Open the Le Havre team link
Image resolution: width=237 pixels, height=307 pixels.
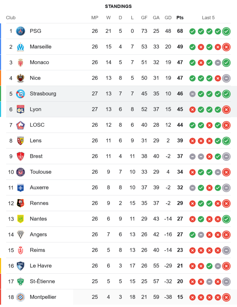click(41, 266)
